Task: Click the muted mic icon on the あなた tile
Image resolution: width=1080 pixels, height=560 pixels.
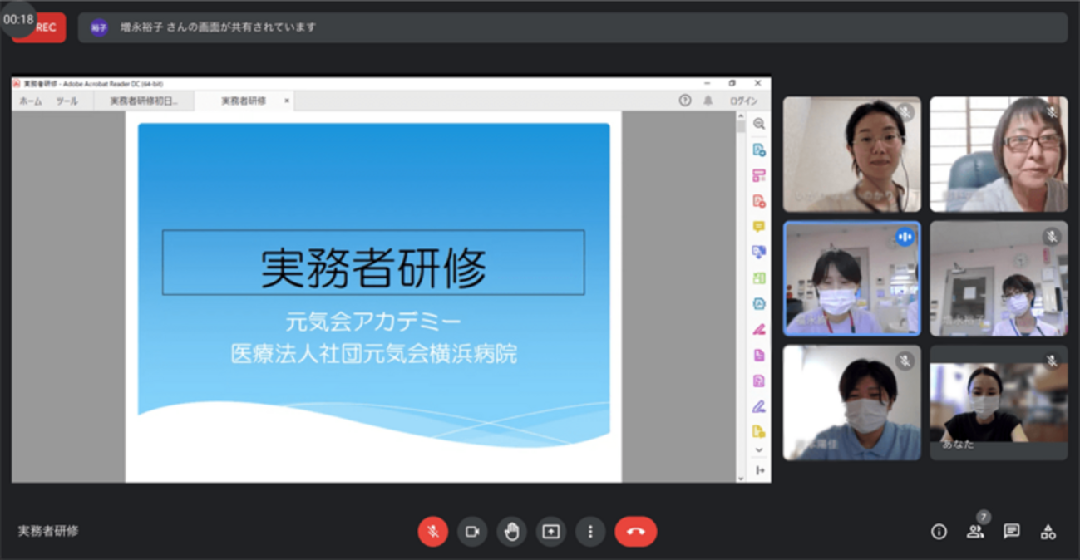Action: tap(1052, 361)
